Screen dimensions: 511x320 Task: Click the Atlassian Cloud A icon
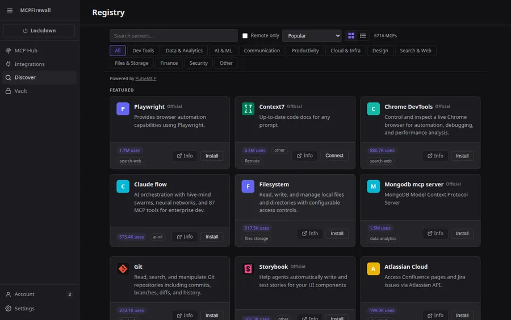click(x=374, y=269)
